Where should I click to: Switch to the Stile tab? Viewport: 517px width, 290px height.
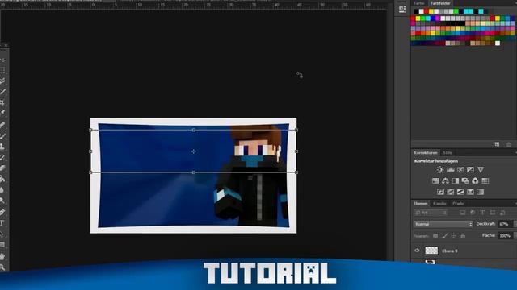point(448,152)
